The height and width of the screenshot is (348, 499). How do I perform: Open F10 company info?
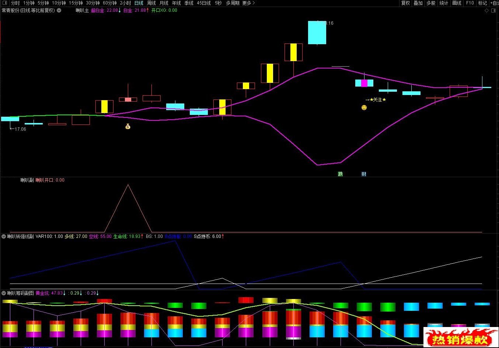point(470,3)
